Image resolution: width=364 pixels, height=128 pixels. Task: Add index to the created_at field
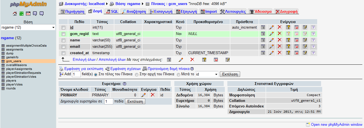305,53
